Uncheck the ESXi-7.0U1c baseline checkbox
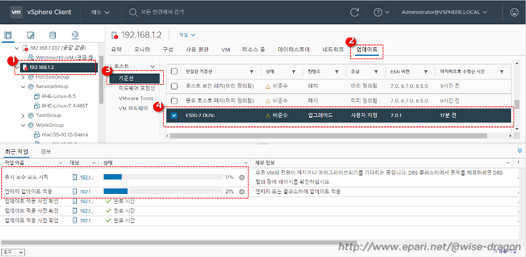The height and width of the screenshot is (257, 526). click(174, 116)
